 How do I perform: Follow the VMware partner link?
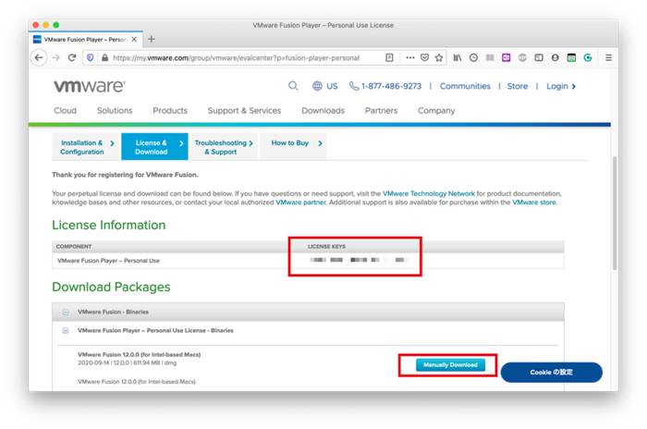(x=300, y=202)
